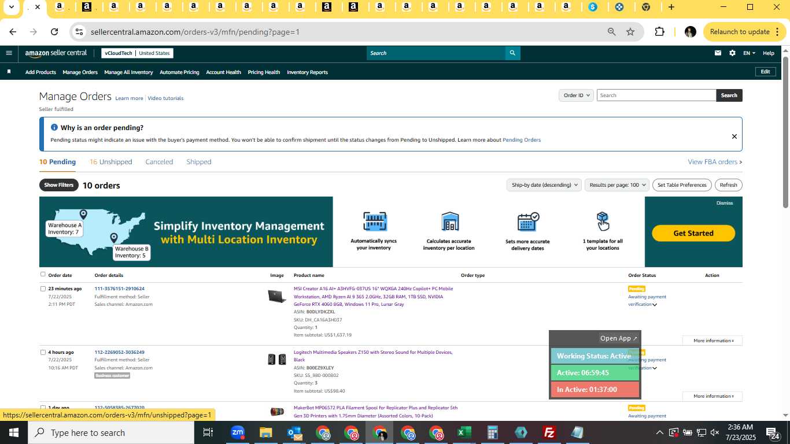Image resolution: width=790 pixels, height=444 pixels.
Task: Open FileZilla from the taskbar
Action: pos(549,432)
